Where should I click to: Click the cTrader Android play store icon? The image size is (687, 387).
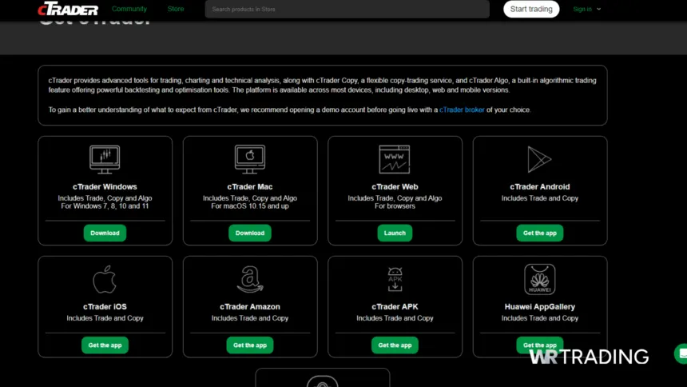coord(539,160)
